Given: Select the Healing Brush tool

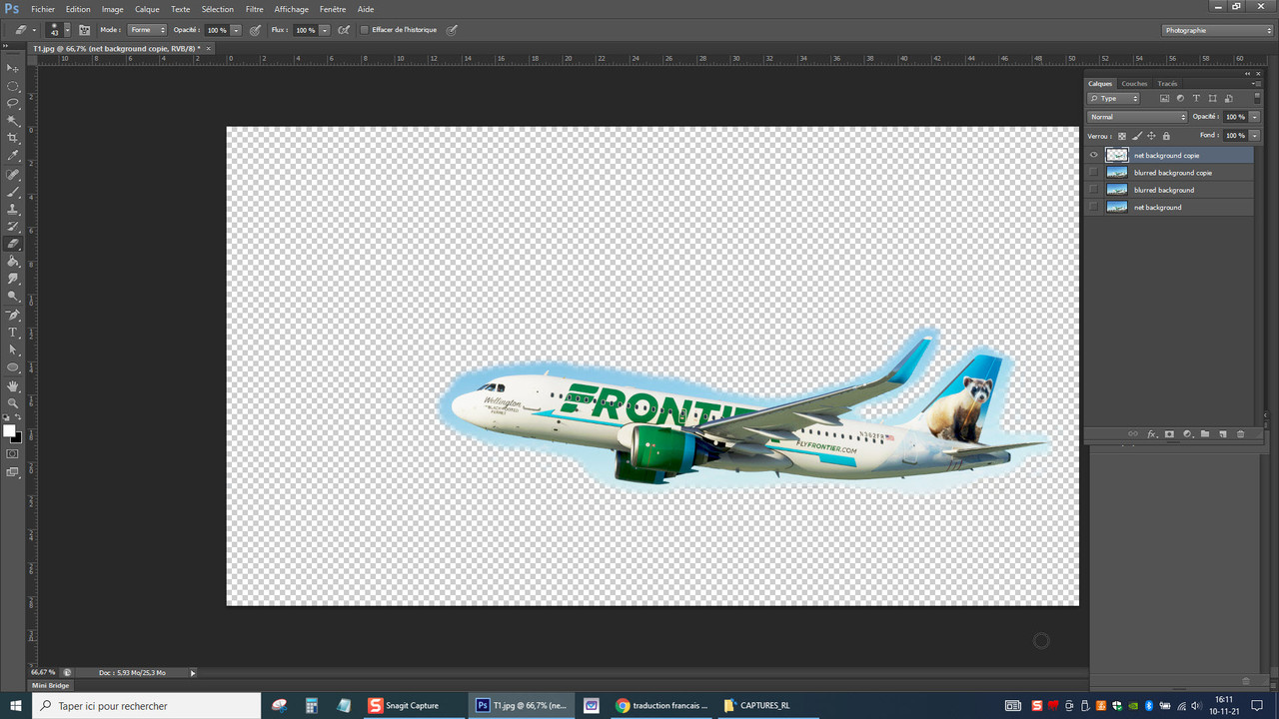Looking at the screenshot, I should tap(13, 175).
